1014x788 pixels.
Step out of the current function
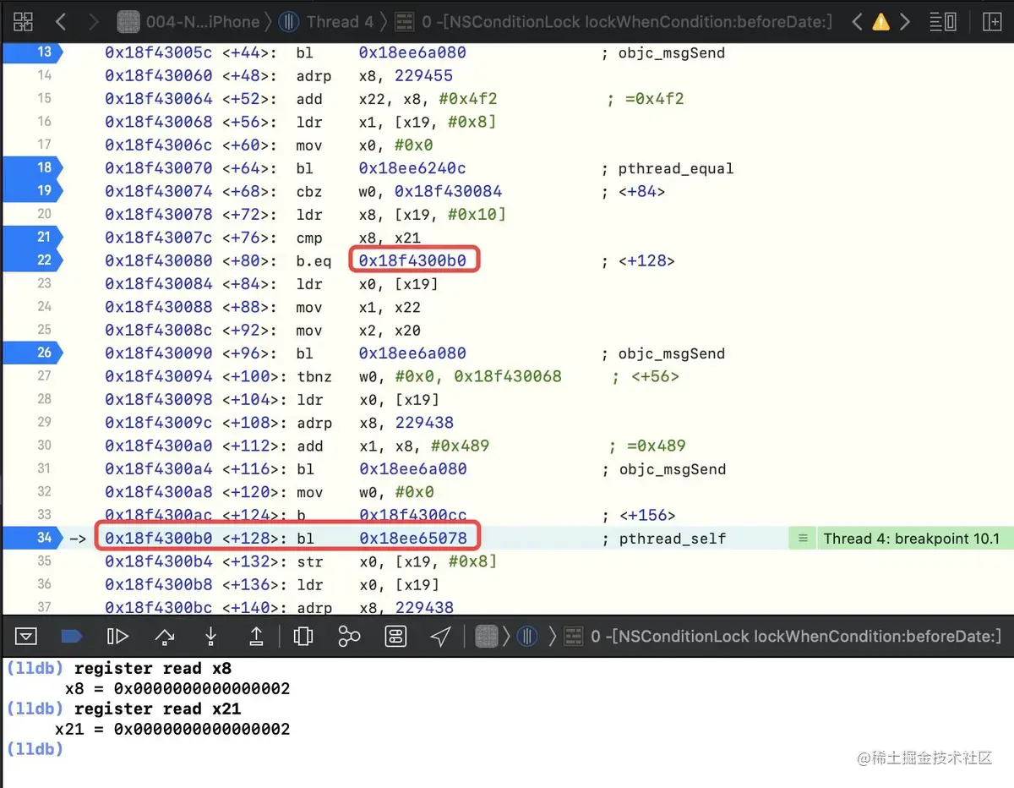coord(257,636)
